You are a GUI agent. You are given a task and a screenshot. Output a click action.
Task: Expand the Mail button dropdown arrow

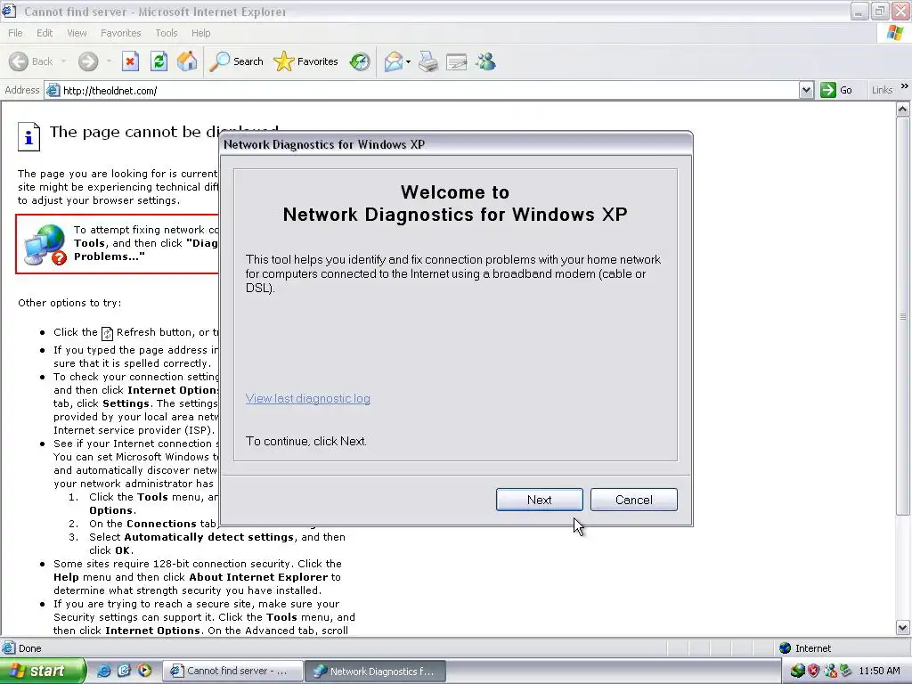(408, 61)
